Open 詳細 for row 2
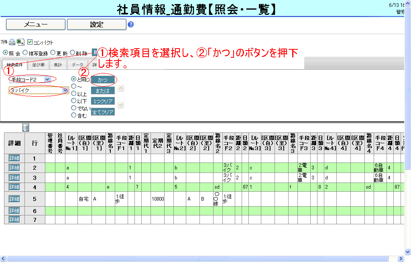The image size is (411, 262). 14,167
